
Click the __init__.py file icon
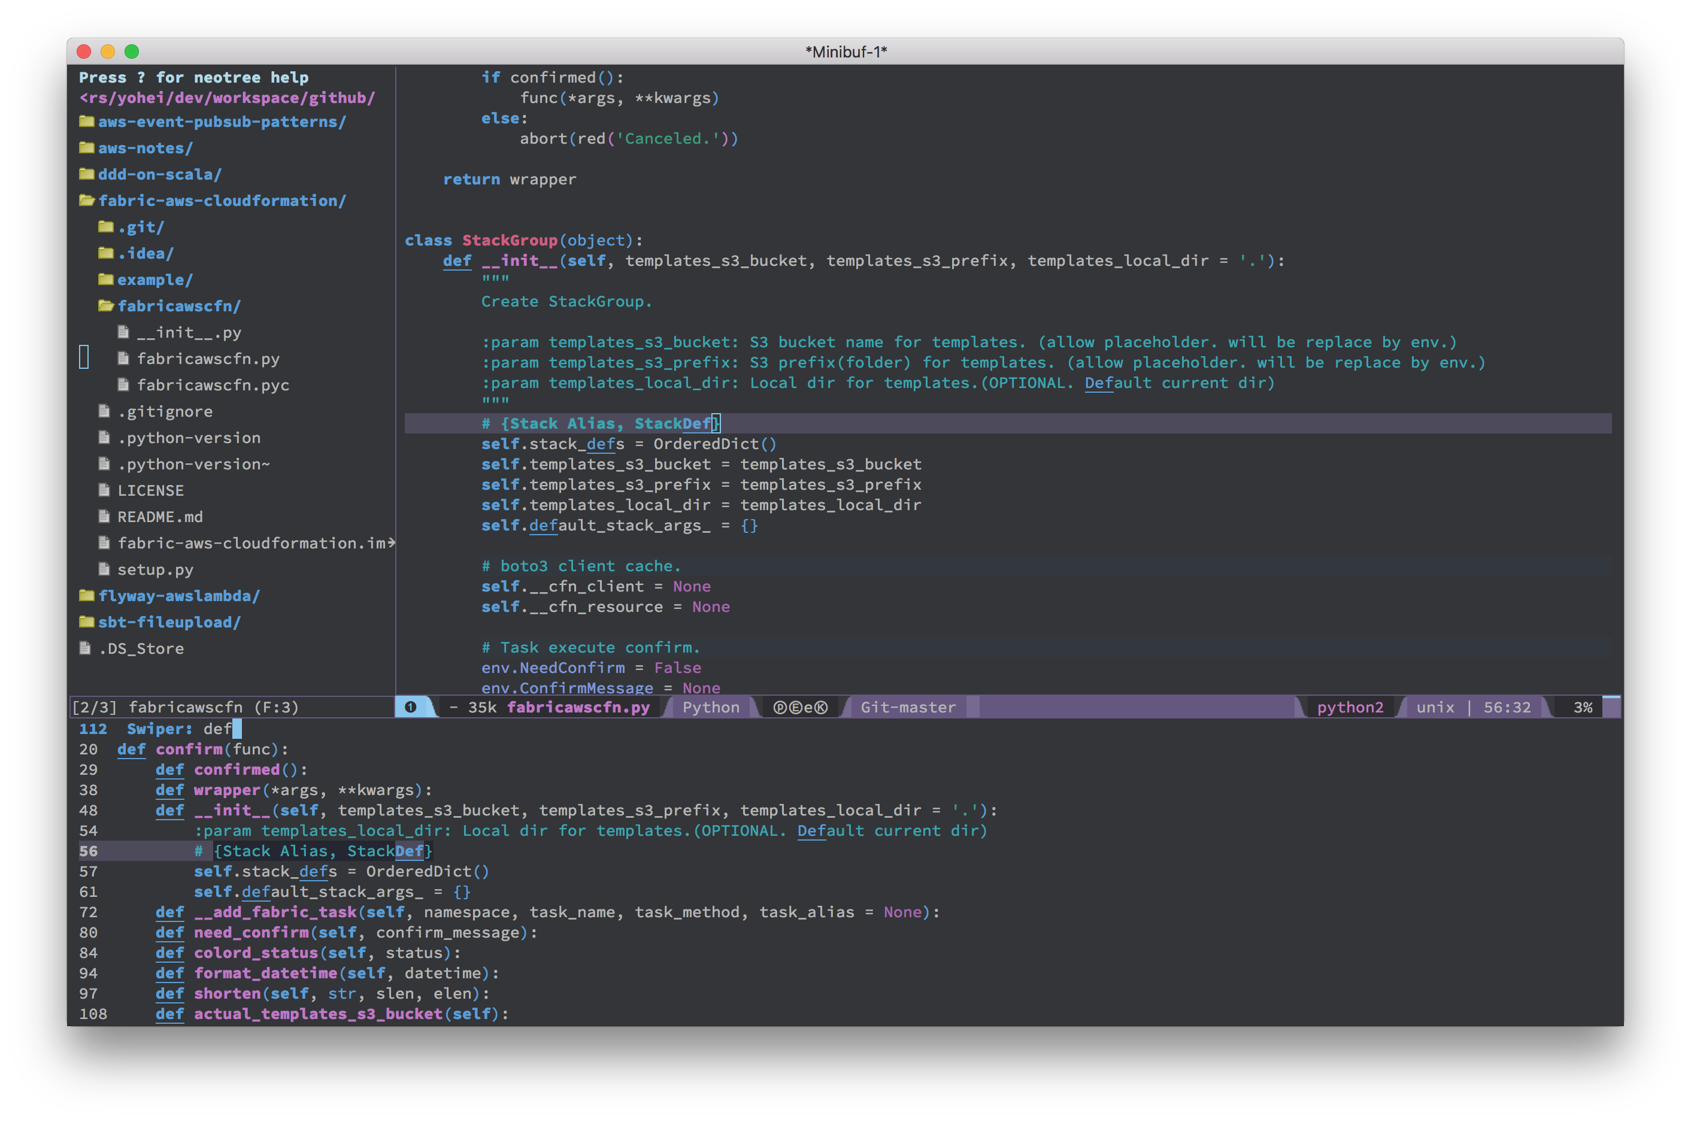point(123,332)
